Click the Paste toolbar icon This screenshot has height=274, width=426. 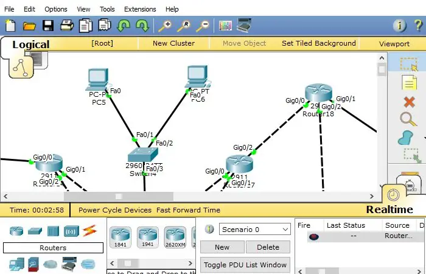point(105,26)
